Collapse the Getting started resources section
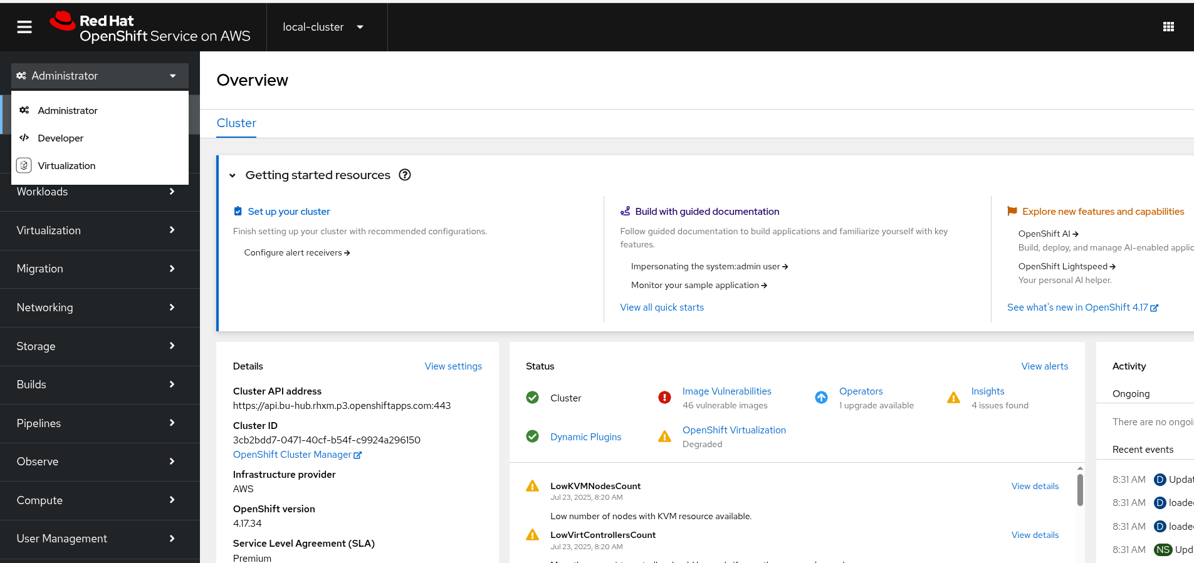 (x=233, y=175)
